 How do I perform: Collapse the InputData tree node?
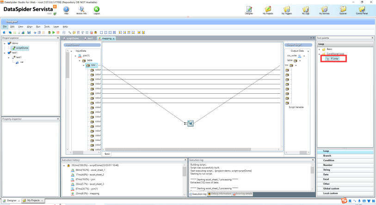coord(71,51)
